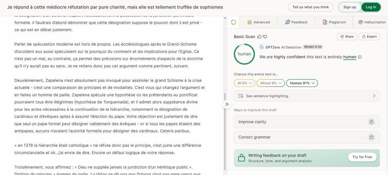
Task: Click the 'Writing feedback on your draft' text
Action: pos(277,155)
